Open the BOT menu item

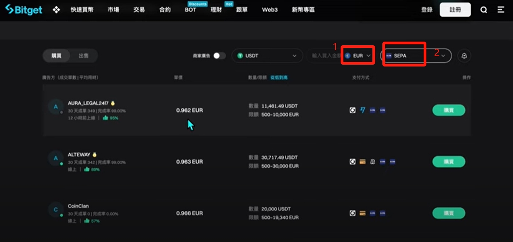(191, 10)
